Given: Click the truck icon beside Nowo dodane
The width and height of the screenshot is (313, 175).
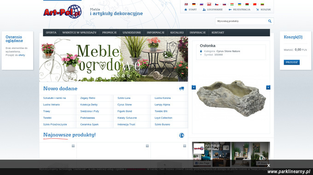Looking at the screenshot, I should [x=181, y=88].
